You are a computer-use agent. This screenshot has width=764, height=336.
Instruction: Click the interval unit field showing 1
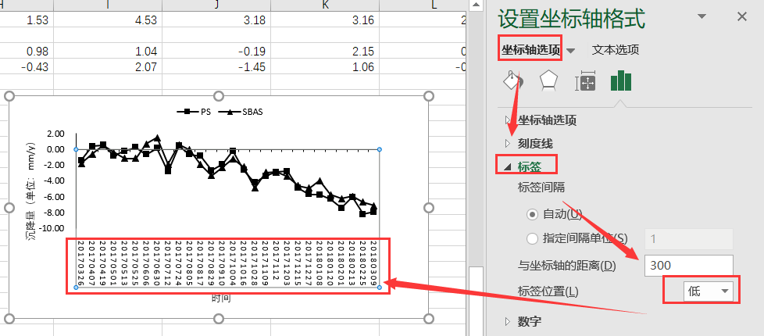pyautogui.click(x=689, y=239)
